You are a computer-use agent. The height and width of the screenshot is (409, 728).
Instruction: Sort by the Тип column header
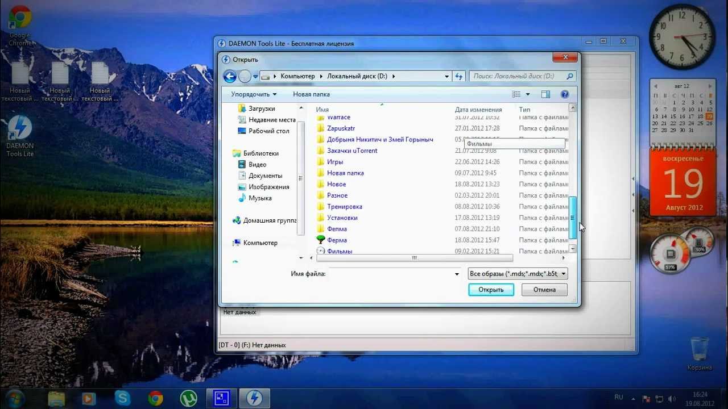[524, 110]
